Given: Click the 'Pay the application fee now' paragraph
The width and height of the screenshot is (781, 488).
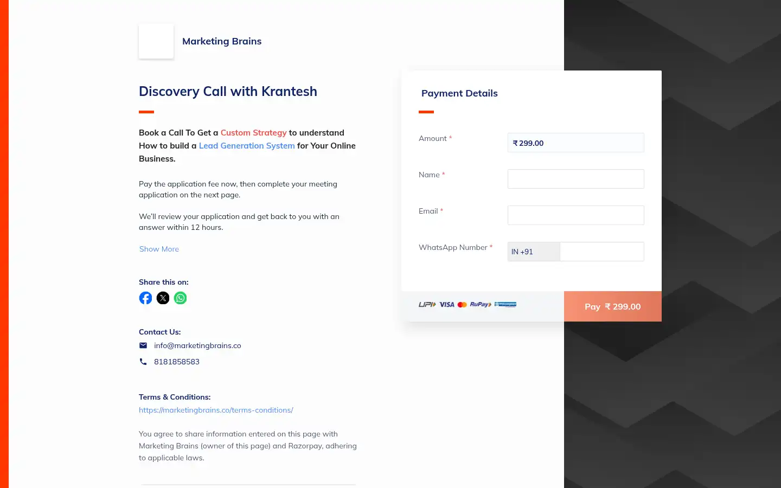Looking at the screenshot, I should 238,189.
